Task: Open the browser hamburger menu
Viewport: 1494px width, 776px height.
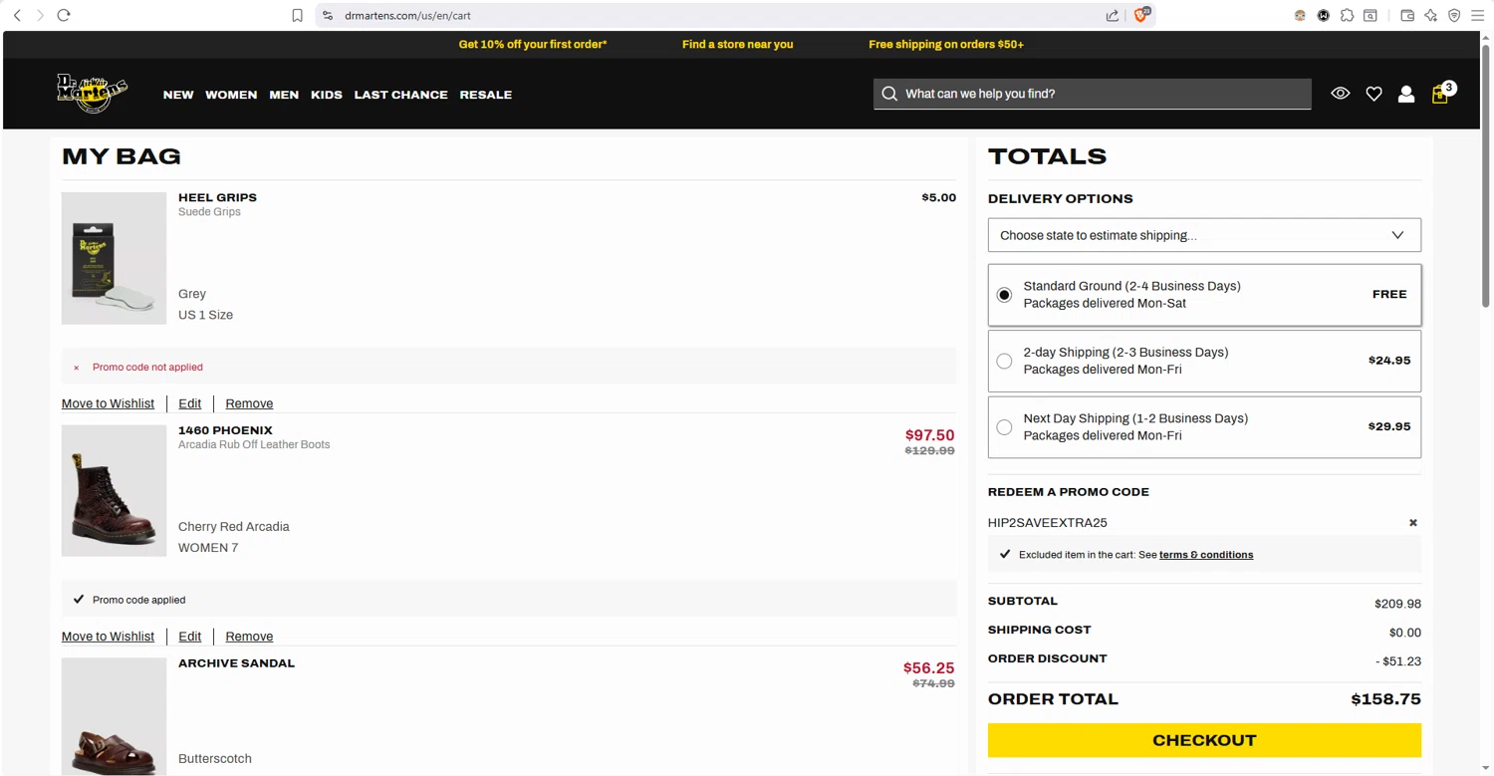Action: point(1478,15)
